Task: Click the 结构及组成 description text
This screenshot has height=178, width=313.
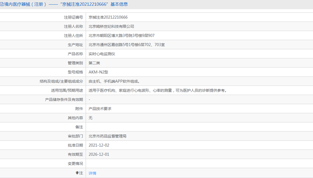Action: coord(114,81)
